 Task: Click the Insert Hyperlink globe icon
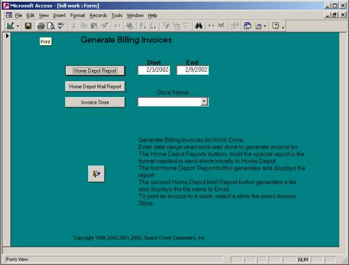pos(130,26)
